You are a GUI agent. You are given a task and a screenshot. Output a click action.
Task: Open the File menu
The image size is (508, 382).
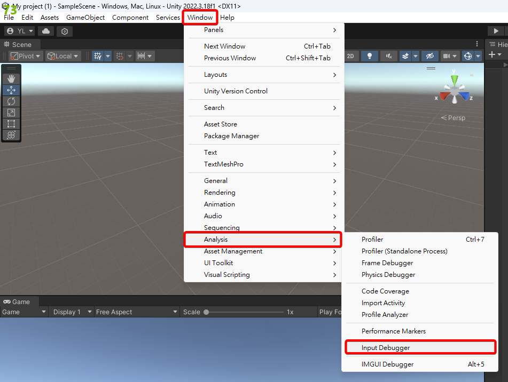point(9,18)
